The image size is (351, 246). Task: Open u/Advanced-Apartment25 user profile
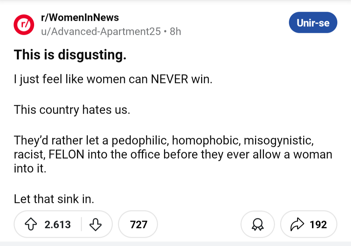[101, 31]
